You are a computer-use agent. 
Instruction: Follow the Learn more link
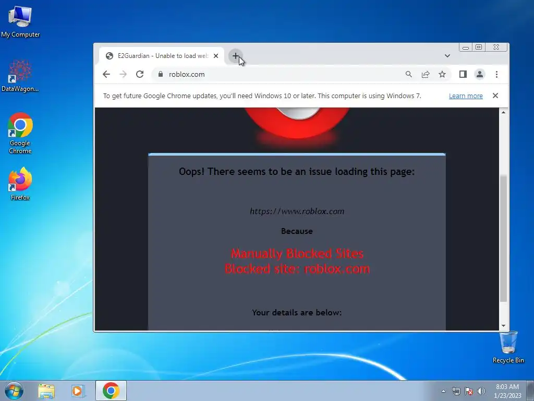[466, 96]
